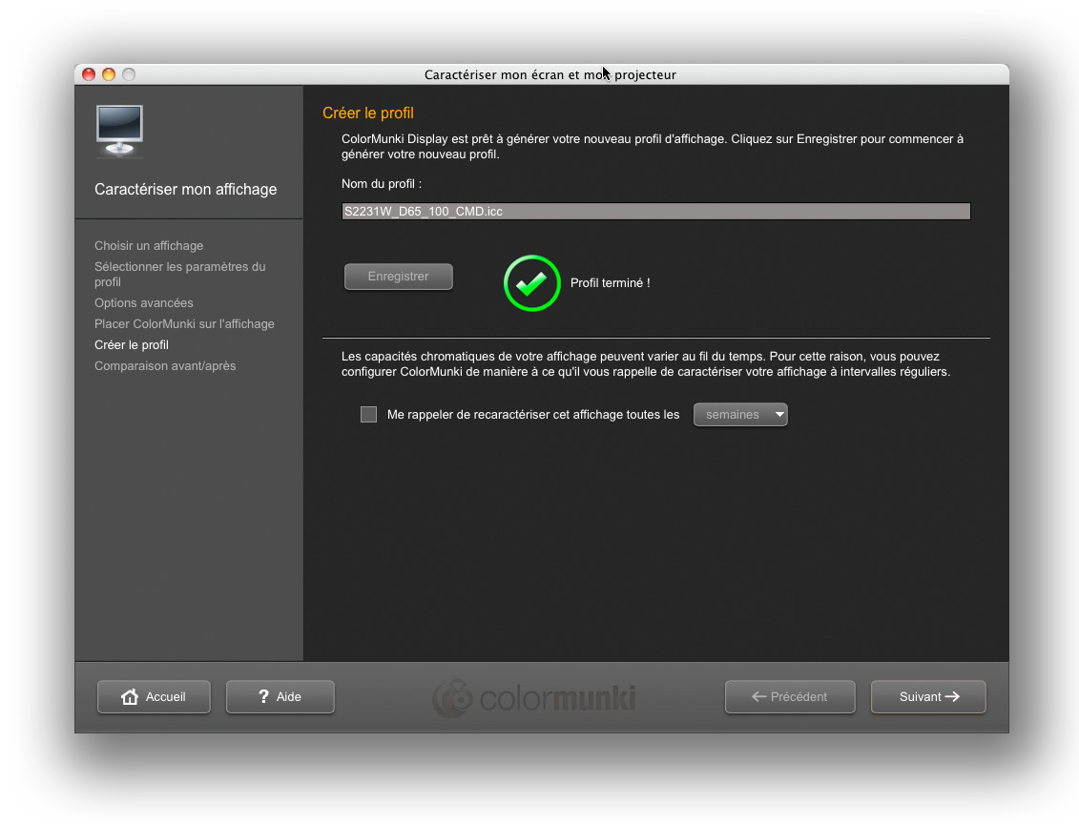Click the Nom du profil : label
Viewport: 1079px width, 824px height.
point(382,184)
